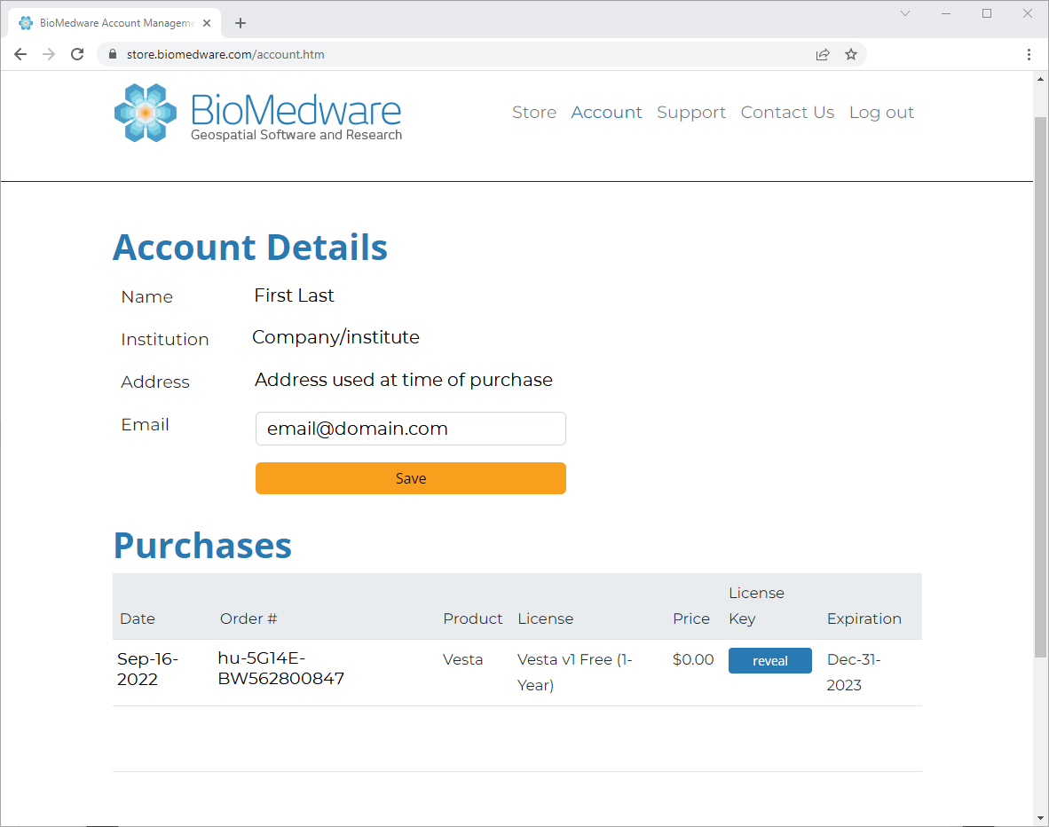Viewport: 1049px width, 827px height.
Task: Click the browser forward arrow
Action: (49, 54)
